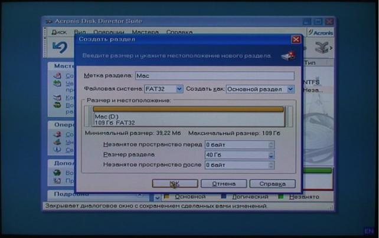Click the spinner arrows of Незанятое пространство перед

(271, 145)
